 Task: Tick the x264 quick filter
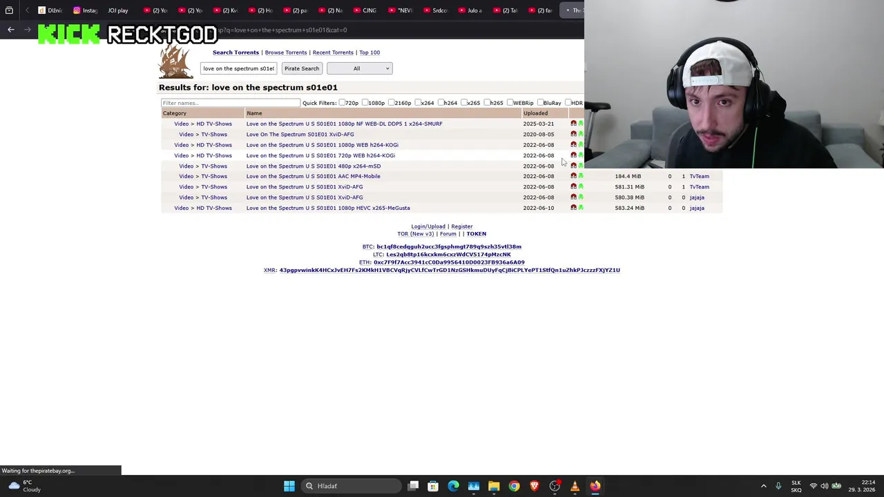tap(417, 103)
